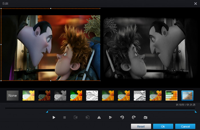
Task: Apply the grayscale butterfly effect
Action: [x=60, y=95]
